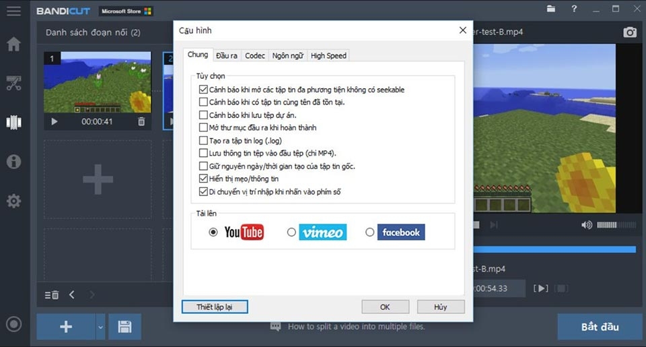Open settings gear icon in sidebar
This screenshot has width=646, height=347.
click(13, 201)
